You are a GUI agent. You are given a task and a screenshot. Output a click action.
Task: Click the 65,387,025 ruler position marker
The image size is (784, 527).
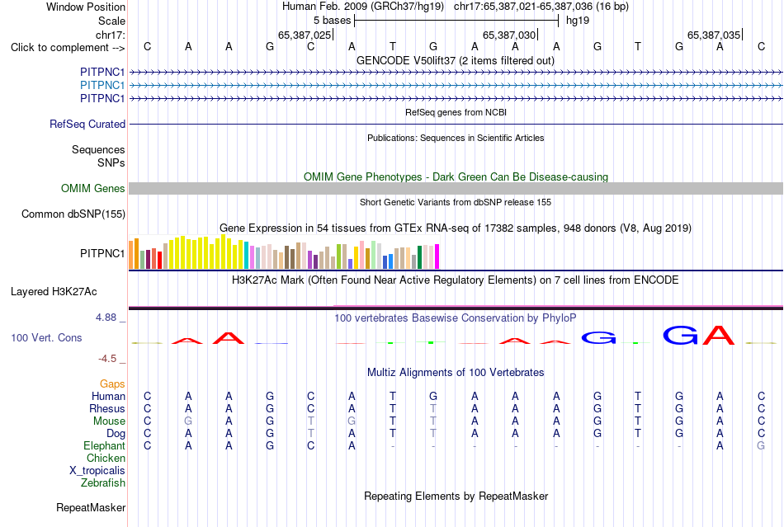[x=305, y=35]
